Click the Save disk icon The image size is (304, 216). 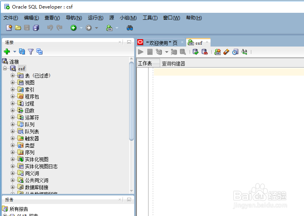pyautogui.click(x=27, y=28)
